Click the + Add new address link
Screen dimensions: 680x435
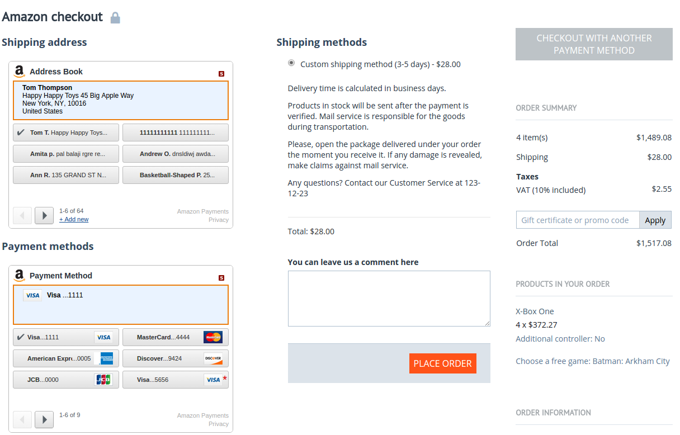74,219
